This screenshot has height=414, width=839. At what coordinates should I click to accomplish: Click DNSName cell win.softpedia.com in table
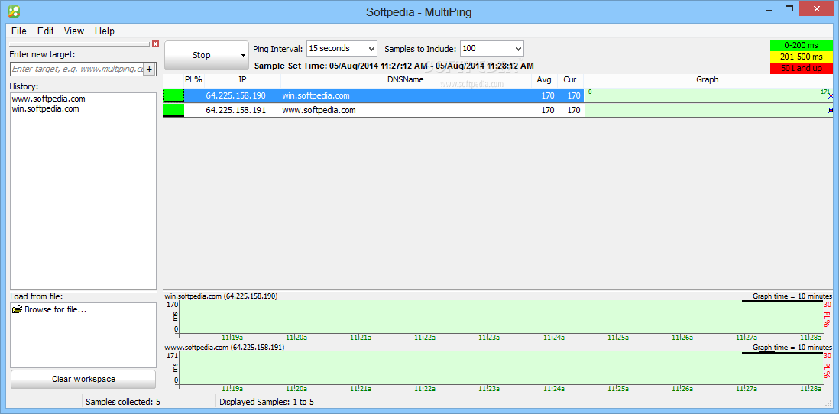(316, 95)
